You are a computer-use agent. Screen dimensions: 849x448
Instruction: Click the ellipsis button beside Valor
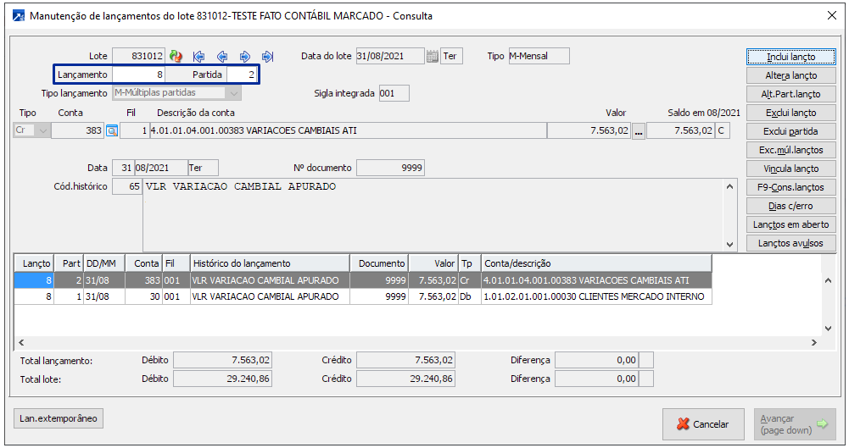click(x=639, y=130)
